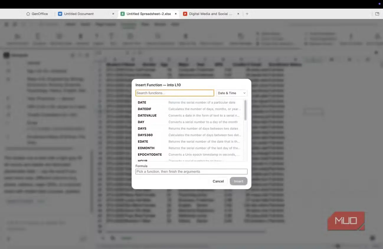Select the Untitled Spreadsheet-2.xlsx tab
This screenshot has height=249, width=383.
pos(149,14)
